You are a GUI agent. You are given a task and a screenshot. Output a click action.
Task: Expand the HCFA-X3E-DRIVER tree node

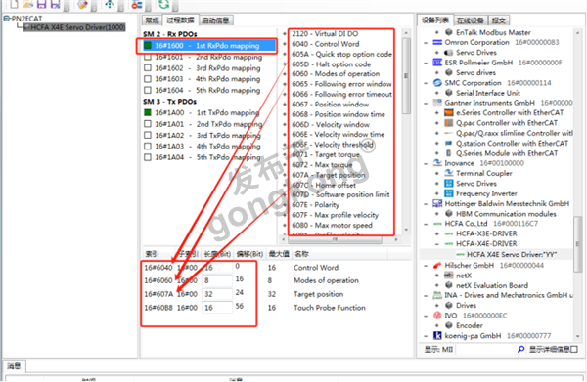[437, 233]
